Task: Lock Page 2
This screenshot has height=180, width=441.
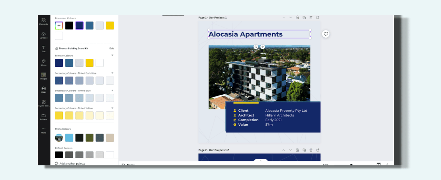Action: [297, 150]
